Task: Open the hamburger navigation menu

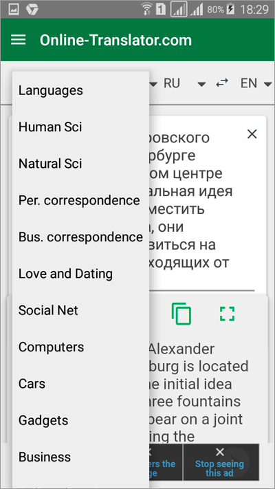Action: pos(19,40)
